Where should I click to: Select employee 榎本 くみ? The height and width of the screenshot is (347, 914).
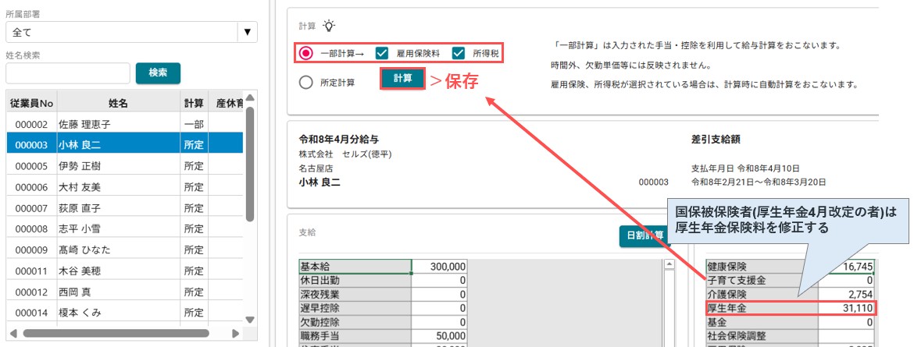coord(125,313)
